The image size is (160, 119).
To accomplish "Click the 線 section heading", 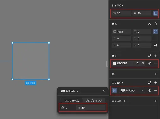I will [113, 74].
